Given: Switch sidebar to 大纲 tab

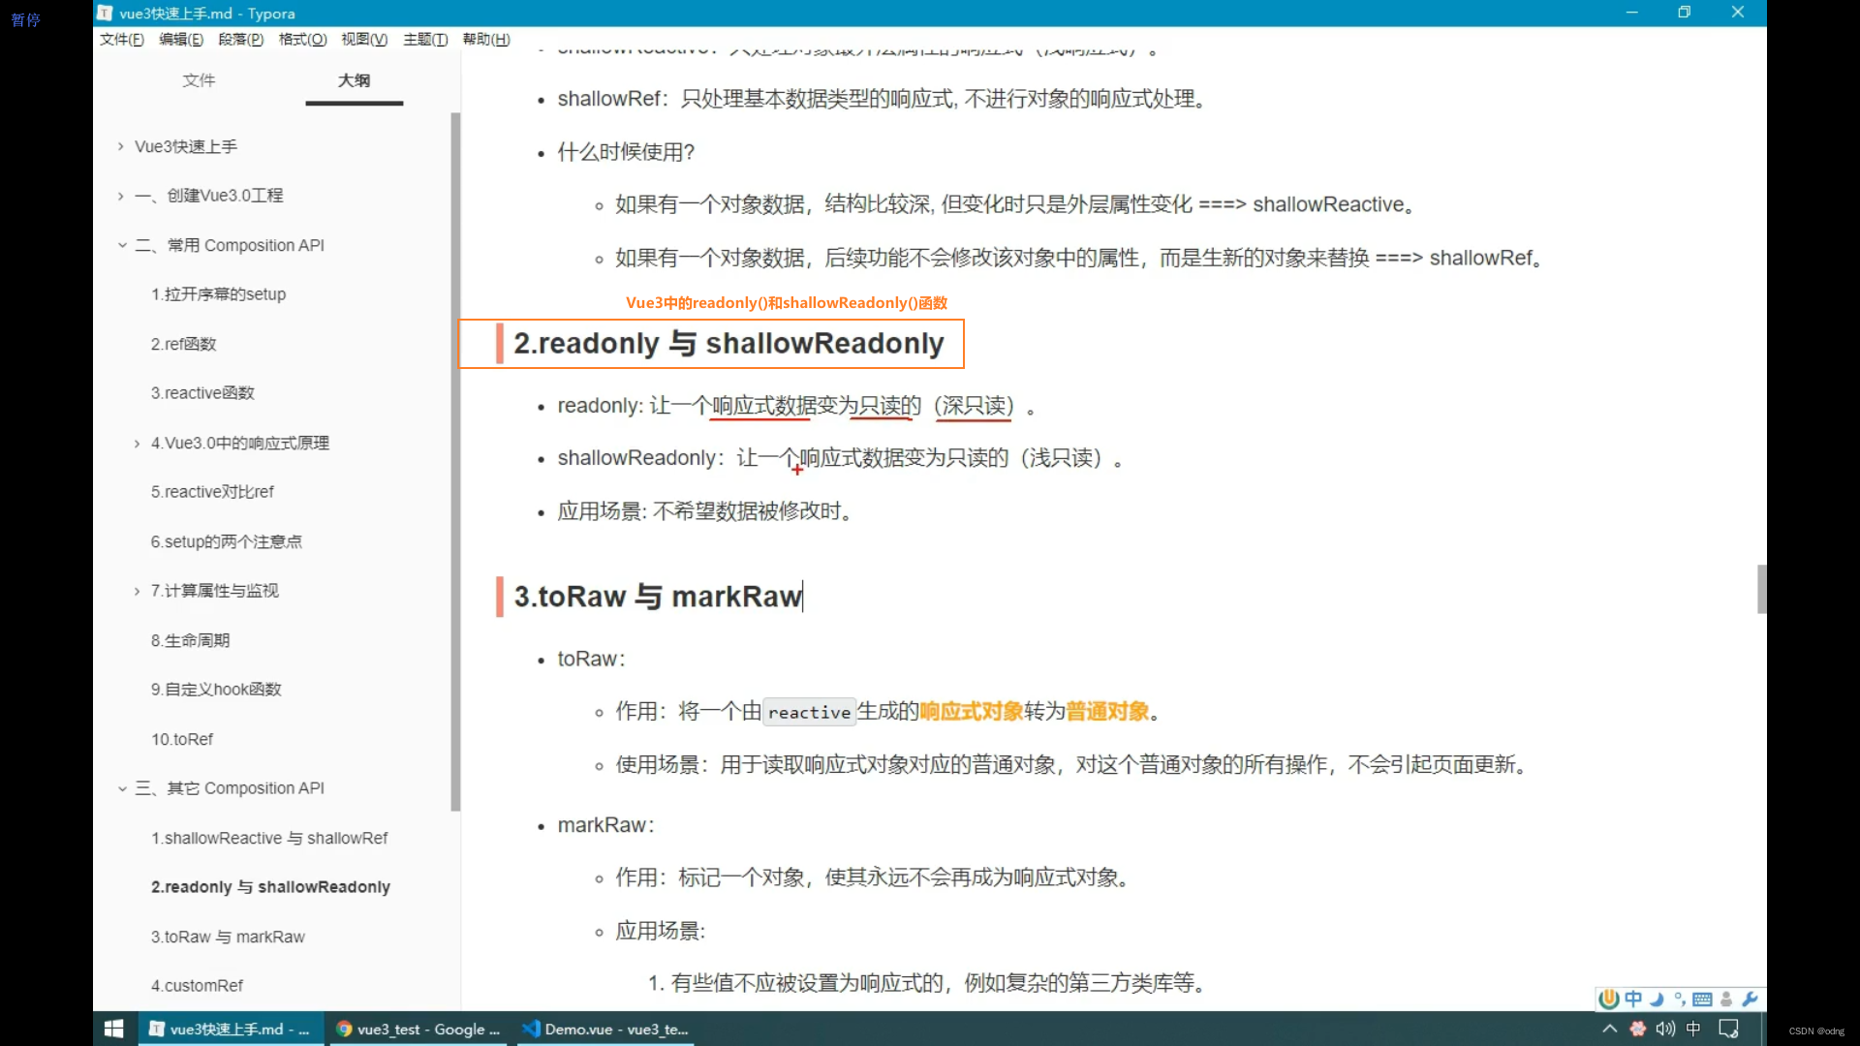Looking at the screenshot, I should click(354, 80).
